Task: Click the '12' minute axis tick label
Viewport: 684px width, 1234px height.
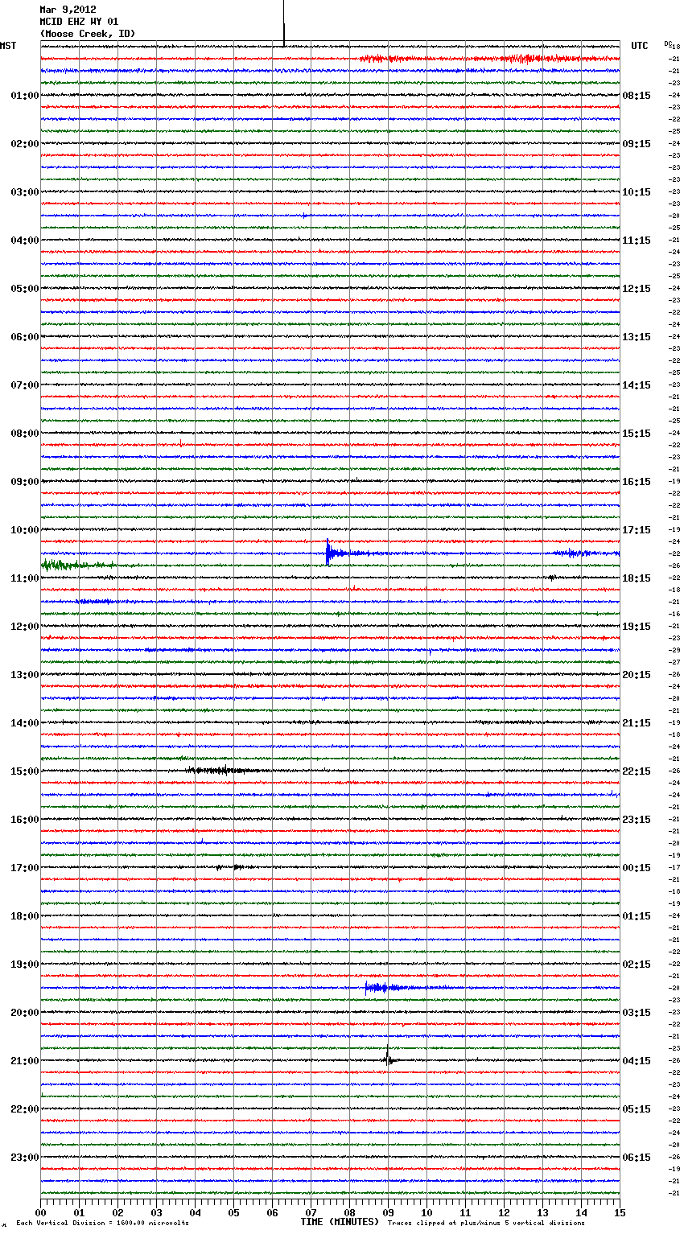Action: pos(505,1212)
